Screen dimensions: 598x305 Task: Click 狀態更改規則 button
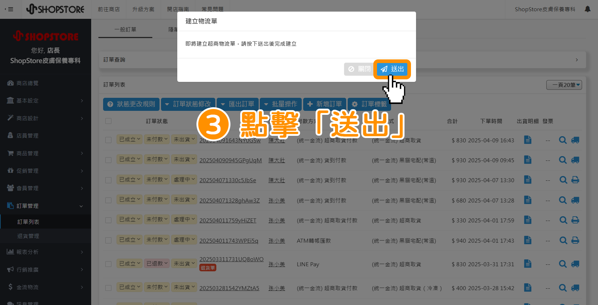click(132, 104)
